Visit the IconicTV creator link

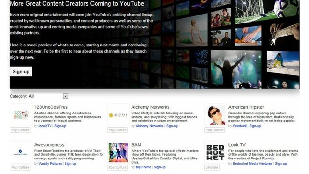tap(45, 126)
